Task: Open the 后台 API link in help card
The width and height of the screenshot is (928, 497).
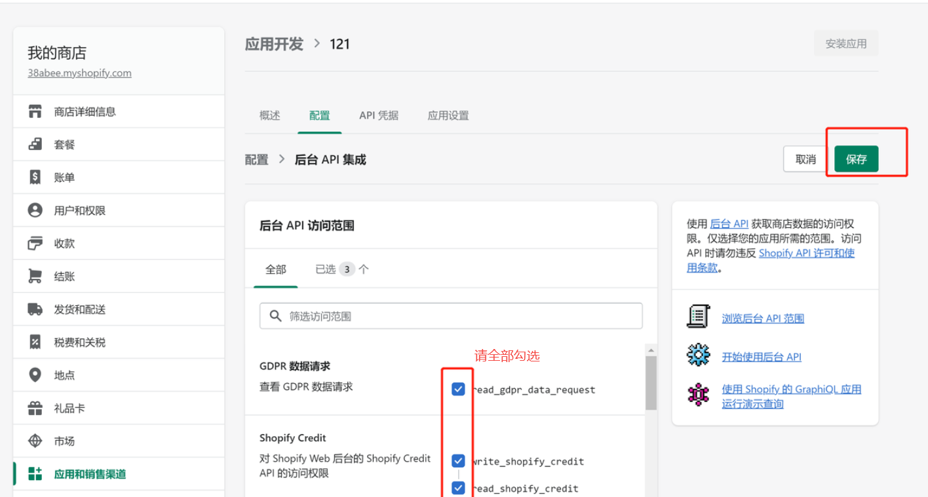Action: (729, 223)
